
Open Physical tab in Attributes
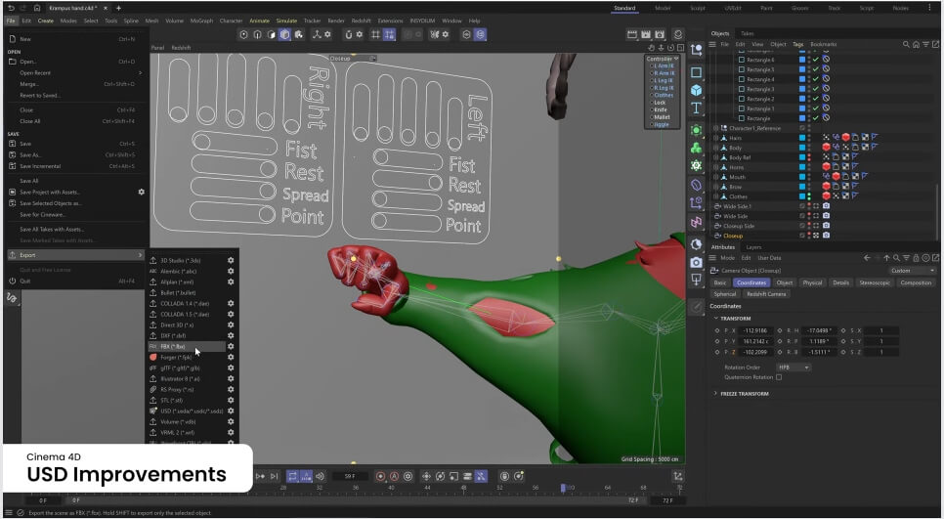812,283
